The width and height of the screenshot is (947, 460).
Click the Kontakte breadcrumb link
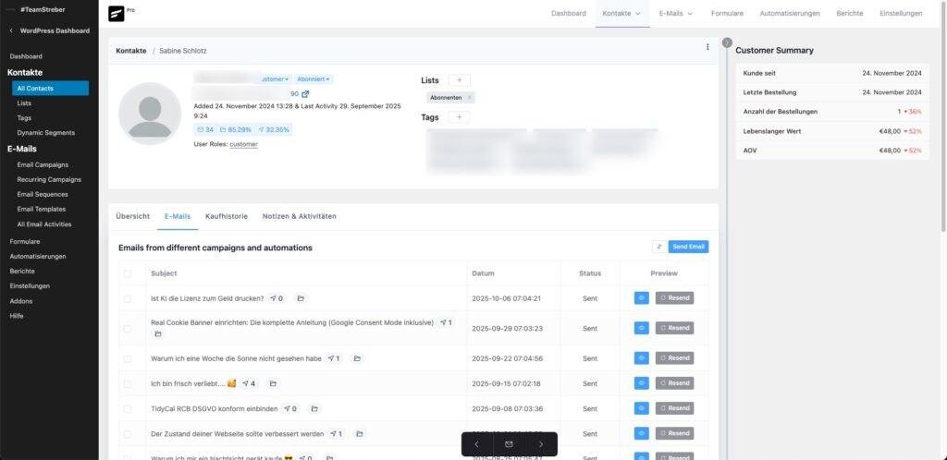(x=131, y=51)
